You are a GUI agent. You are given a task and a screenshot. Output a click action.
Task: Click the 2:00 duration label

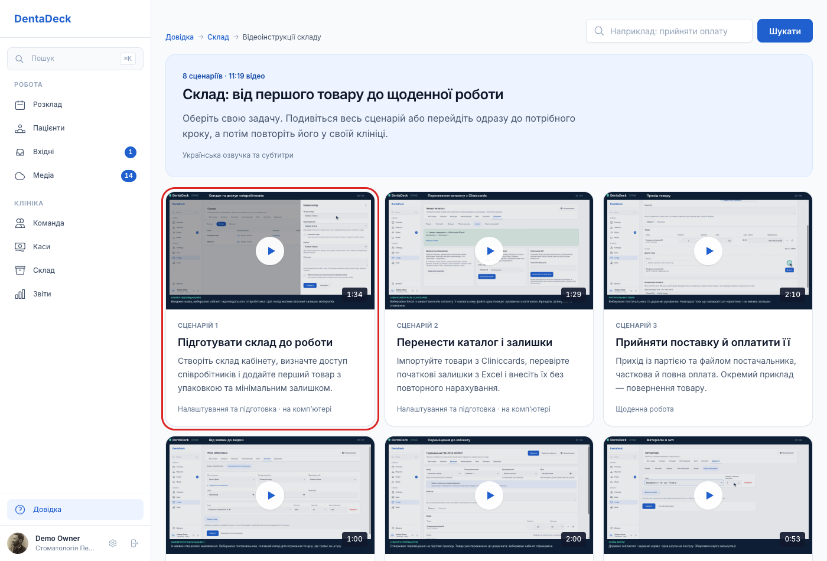click(574, 539)
